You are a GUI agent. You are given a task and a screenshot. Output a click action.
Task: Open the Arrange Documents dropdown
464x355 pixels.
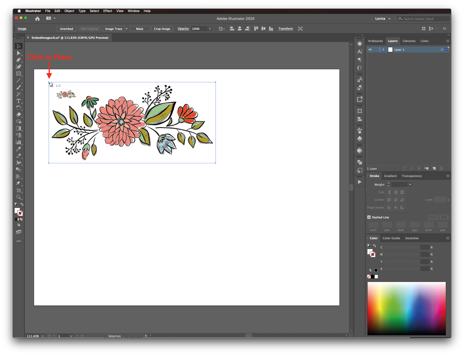51,18
